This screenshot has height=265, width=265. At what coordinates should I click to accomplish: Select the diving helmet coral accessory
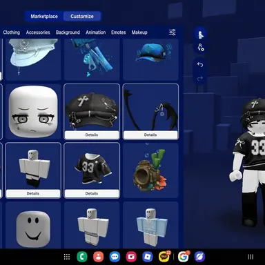point(150,170)
